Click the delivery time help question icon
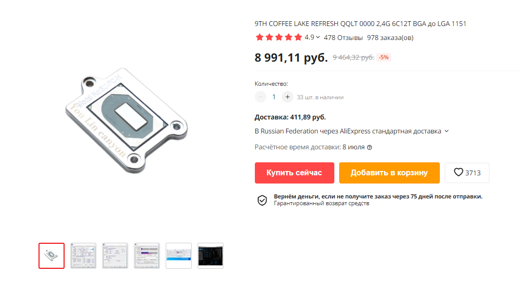Image resolution: width=528 pixels, height=289 pixels. 370,147
